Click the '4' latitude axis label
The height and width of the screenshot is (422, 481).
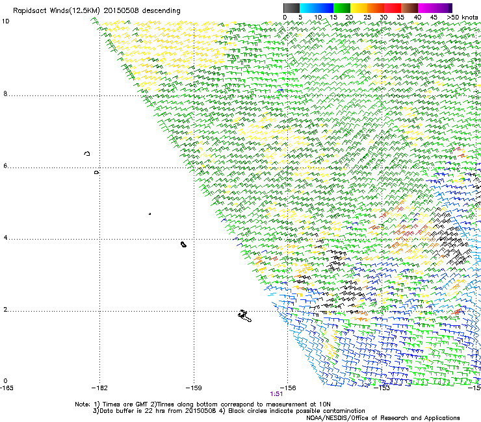point(5,238)
